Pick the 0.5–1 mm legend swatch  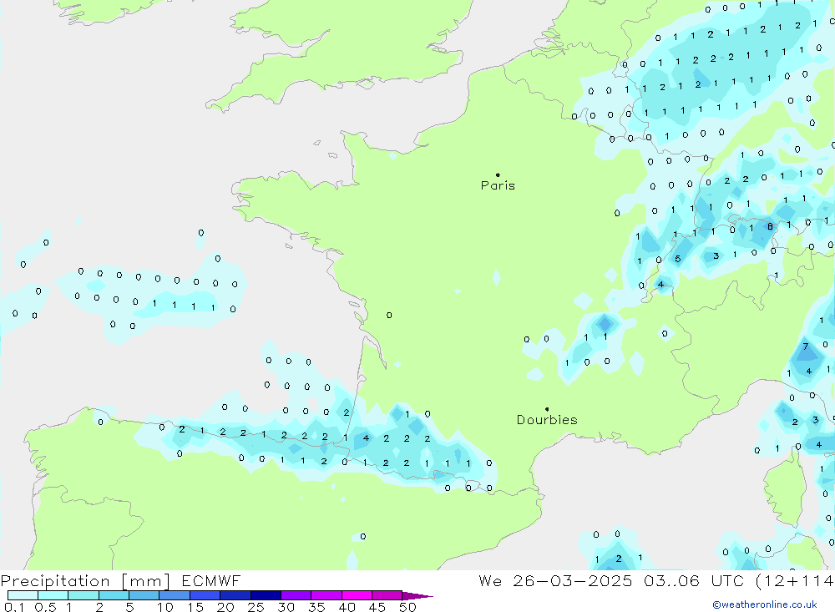pos(53,595)
